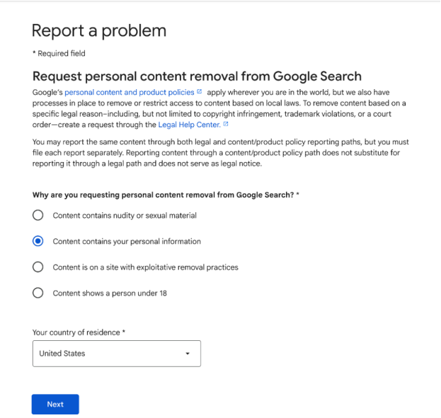The height and width of the screenshot is (418, 441).
Task: Select the nudity or sexual material radio
Action: [38, 215]
